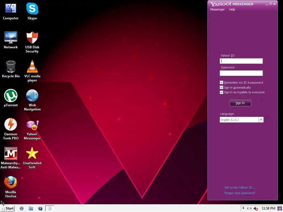Viewport: 283px width, 212px height.
Task: Select the Recycle Bin icon
Action: (x=11, y=69)
